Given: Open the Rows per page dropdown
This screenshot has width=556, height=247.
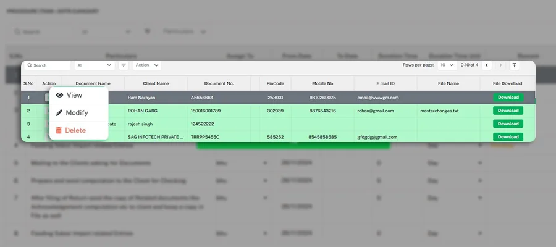Looking at the screenshot, I should point(447,65).
